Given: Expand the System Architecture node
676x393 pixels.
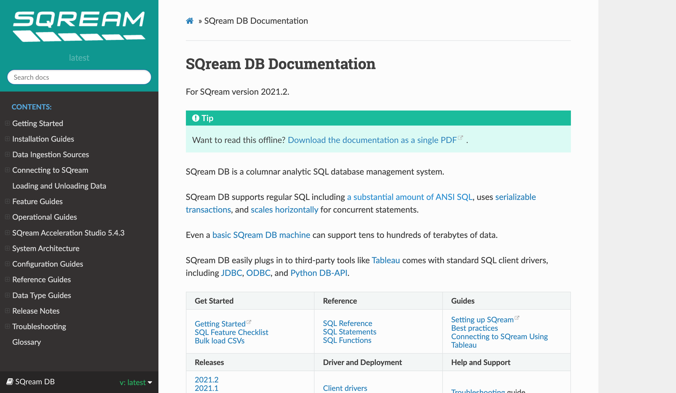Looking at the screenshot, I should [7, 248].
